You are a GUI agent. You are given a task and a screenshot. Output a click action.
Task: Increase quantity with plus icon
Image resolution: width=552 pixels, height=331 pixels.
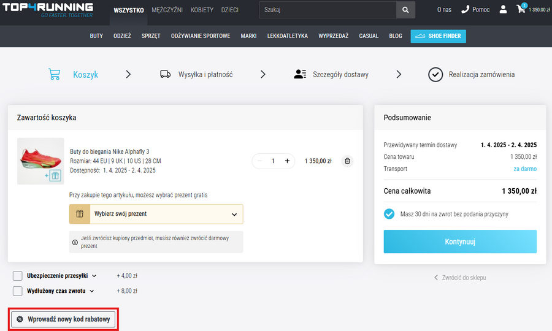point(287,161)
